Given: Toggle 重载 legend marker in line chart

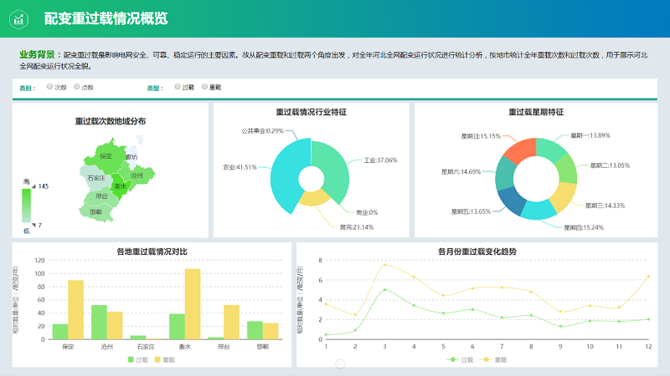Looking at the screenshot, I should point(488,359).
